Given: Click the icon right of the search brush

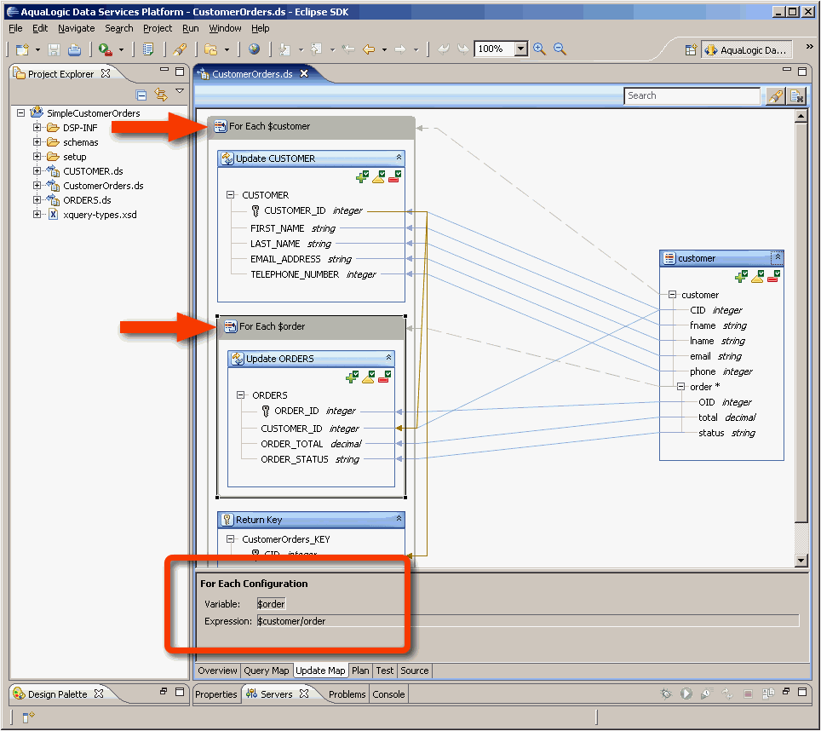Looking at the screenshot, I should [x=797, y=96].
